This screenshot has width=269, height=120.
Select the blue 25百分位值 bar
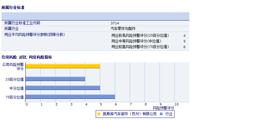tap(55, 79)
